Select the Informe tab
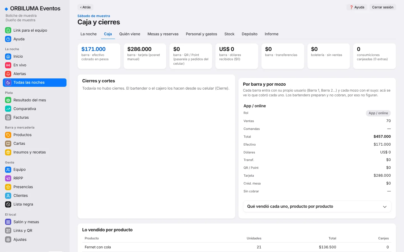 (x=272, y=34)
